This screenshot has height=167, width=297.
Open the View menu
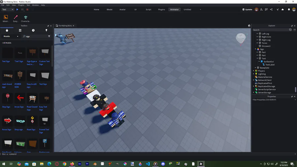(14, 5)
